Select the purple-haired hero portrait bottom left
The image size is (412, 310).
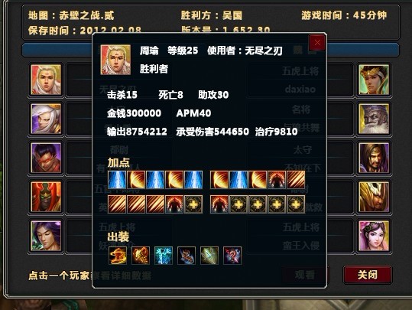(x=46, y=236)
